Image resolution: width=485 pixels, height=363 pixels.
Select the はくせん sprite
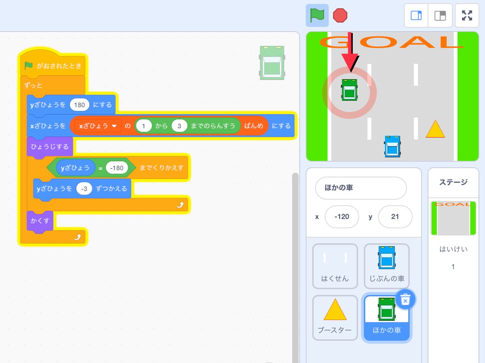pos(334,265)
